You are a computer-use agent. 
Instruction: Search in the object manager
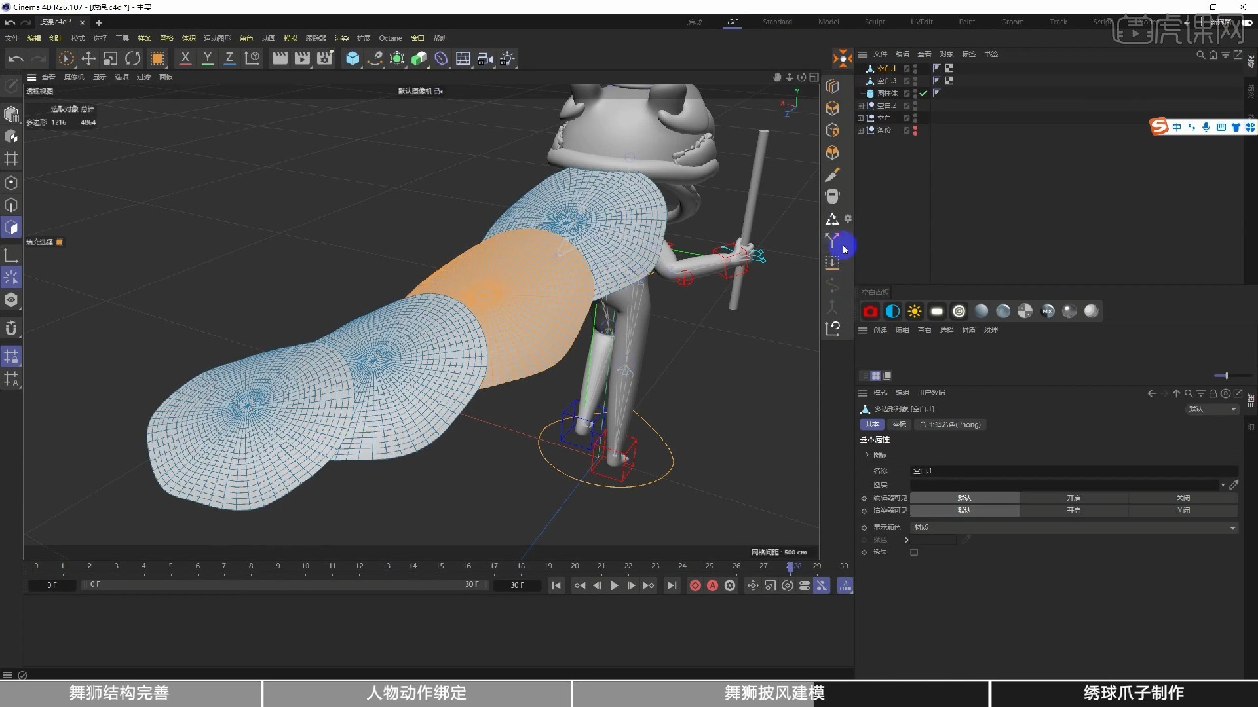click(x=1200, y=54)
